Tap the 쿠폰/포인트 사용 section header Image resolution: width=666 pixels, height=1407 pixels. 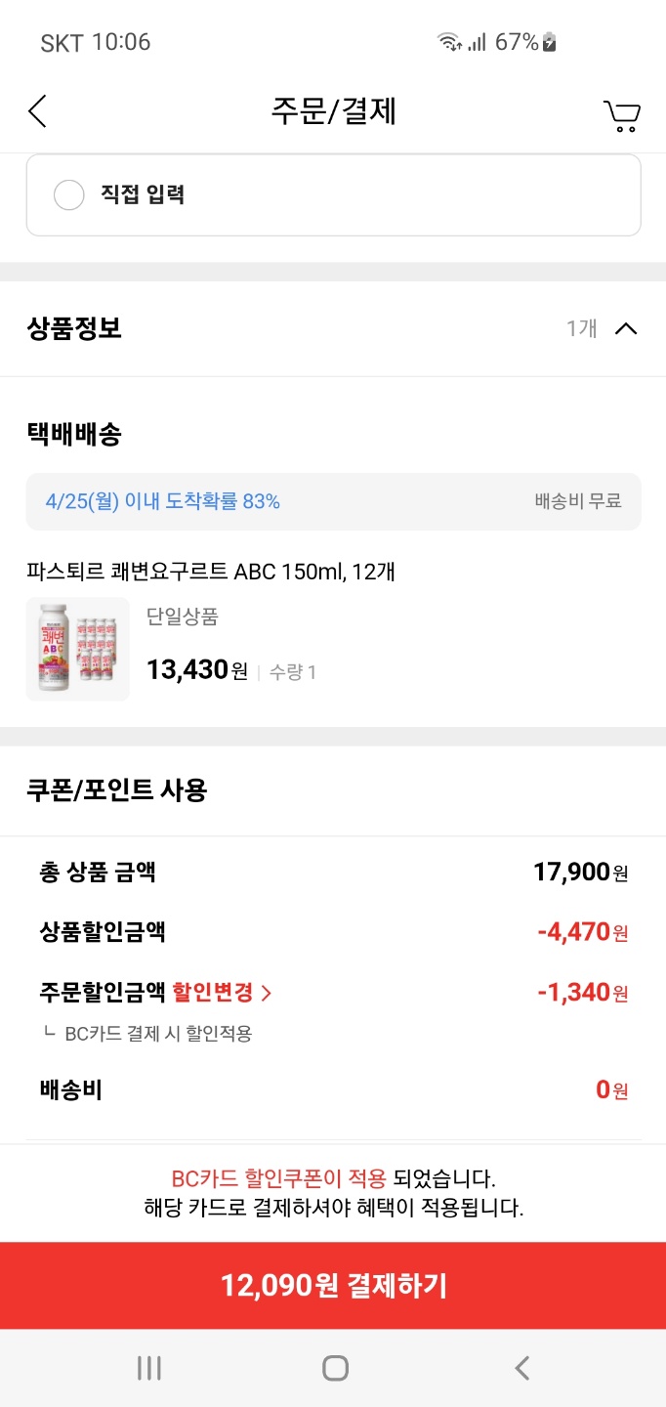tap(117, 789)
